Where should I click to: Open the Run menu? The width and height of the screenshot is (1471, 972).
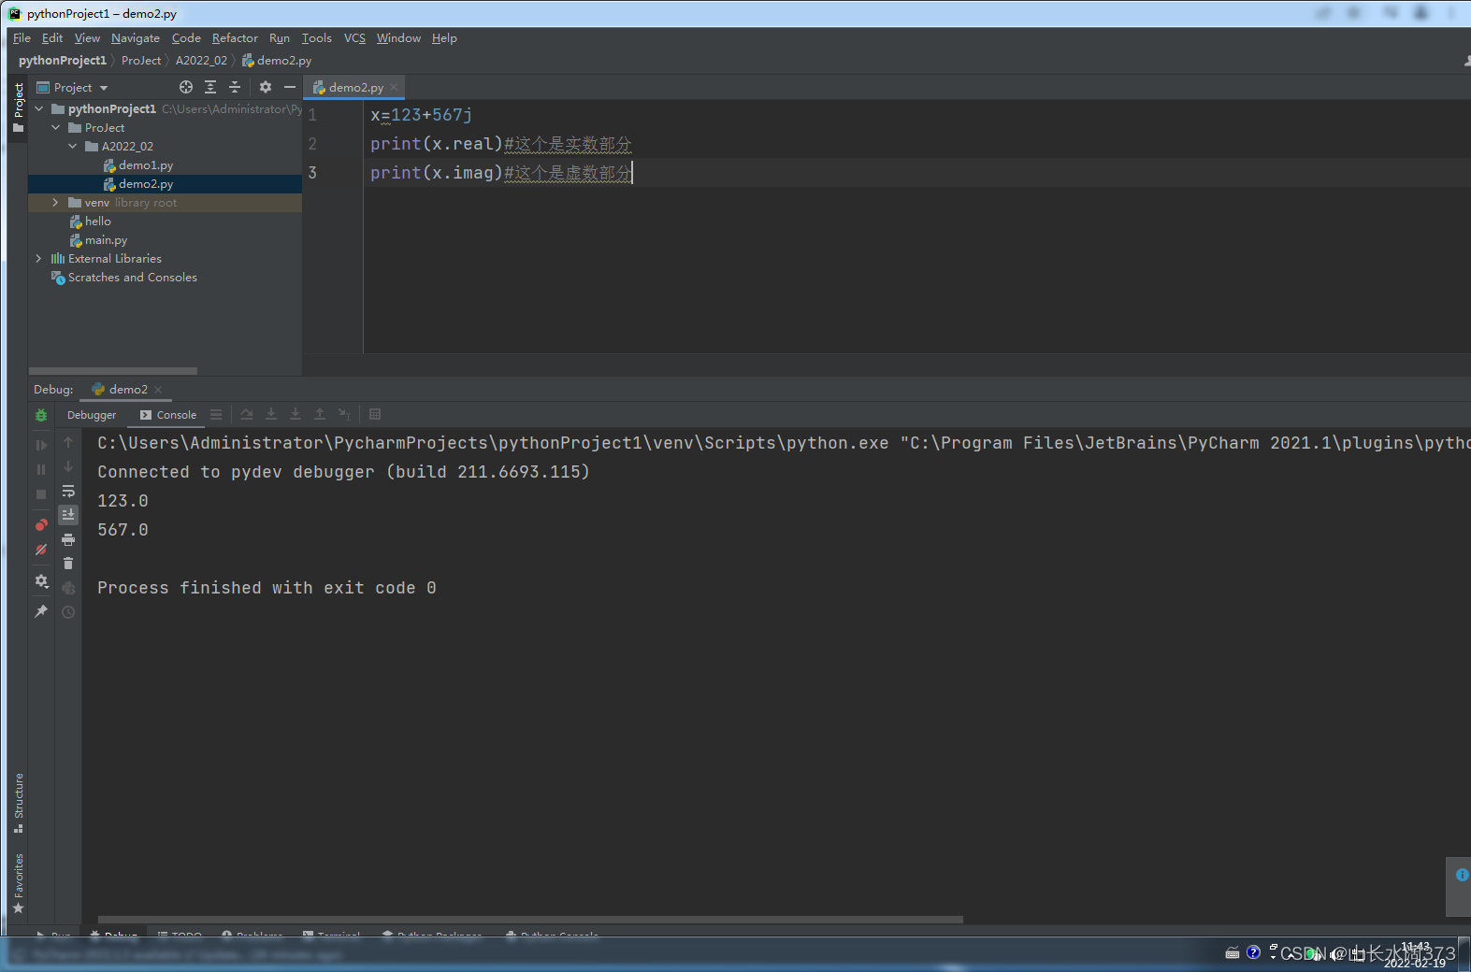pos(280,38)
